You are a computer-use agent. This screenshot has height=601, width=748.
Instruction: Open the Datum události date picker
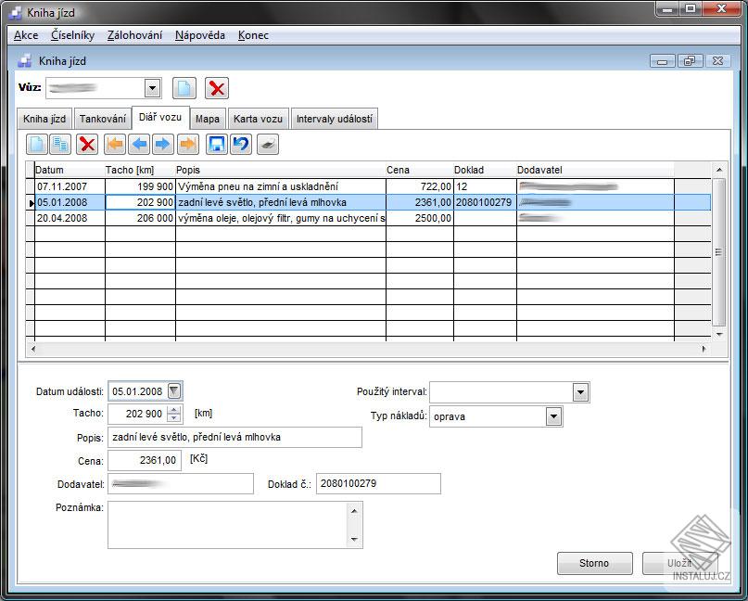coord(174,390)
